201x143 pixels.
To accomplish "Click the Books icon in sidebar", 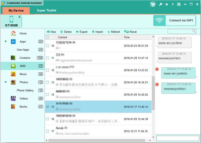I will [13, 106].
